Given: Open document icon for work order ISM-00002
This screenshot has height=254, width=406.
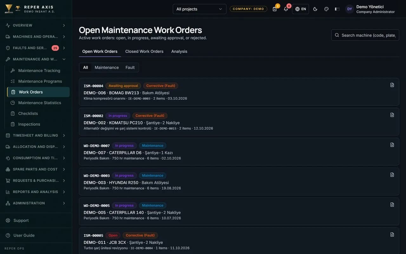Looking at the screenshot, I should 392,115.
